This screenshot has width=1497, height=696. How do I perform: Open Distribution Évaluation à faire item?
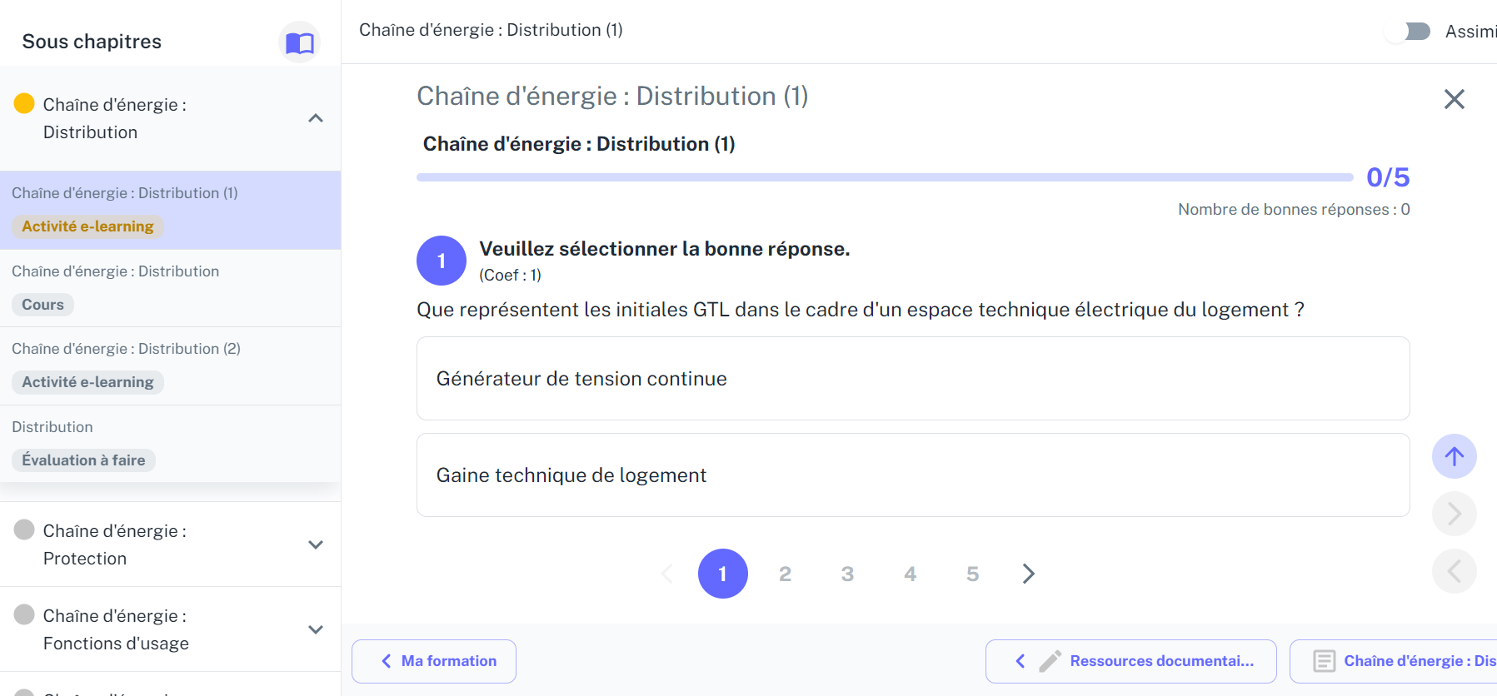(170, 444)
